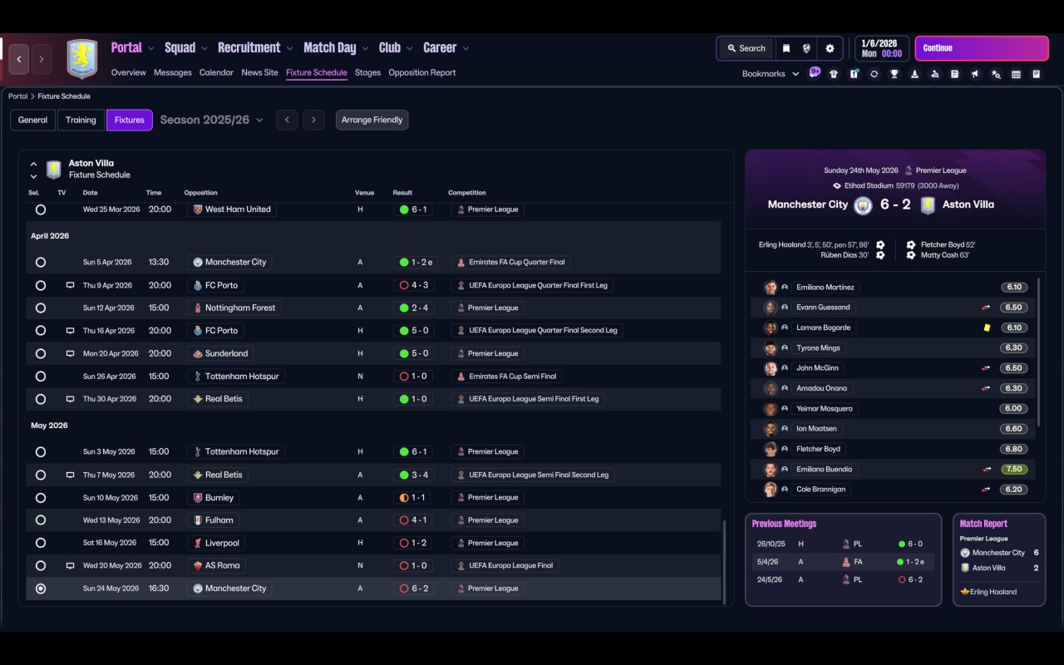The image size is (1064, 665).
Task: Expand the Squad menu dropdown
Action: point(204,48)
